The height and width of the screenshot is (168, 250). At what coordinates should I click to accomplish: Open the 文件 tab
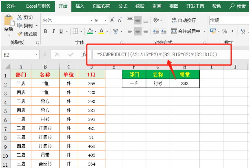pos(11,6)
